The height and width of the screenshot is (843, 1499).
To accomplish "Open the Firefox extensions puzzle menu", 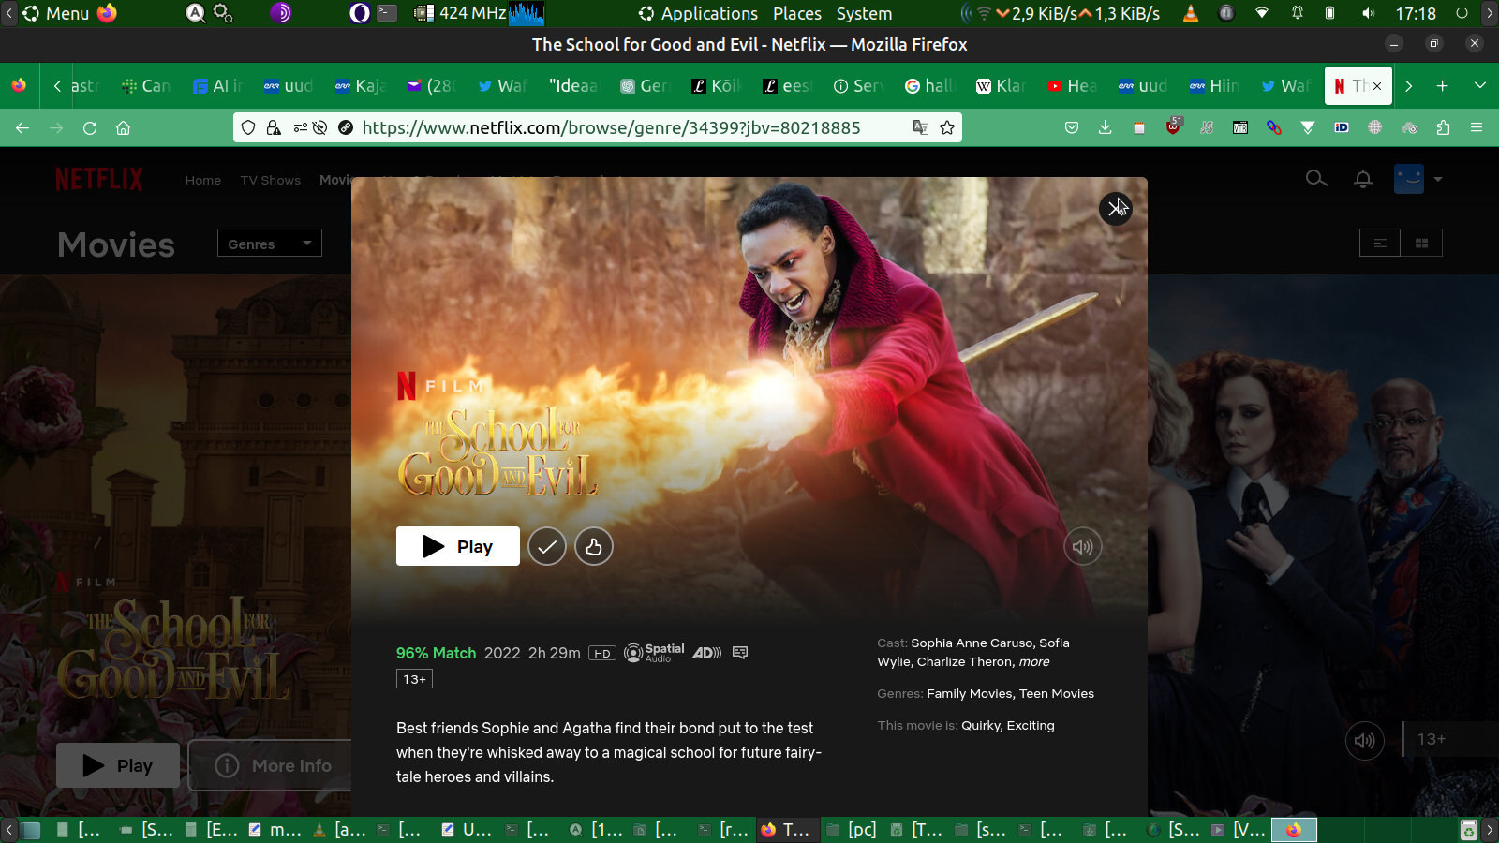I will click(1443, 127).
